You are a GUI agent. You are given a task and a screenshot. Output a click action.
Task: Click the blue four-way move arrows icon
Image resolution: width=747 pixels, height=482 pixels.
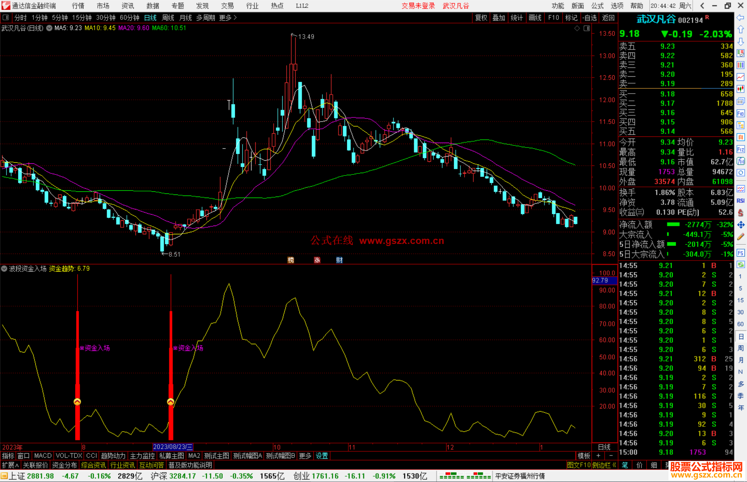[x=740, y=225]
